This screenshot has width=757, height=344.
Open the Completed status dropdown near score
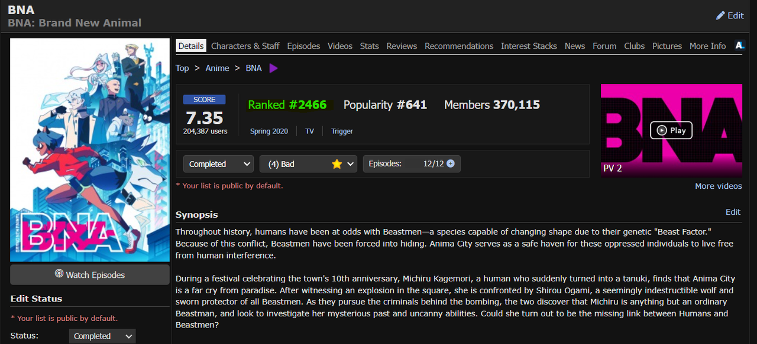[x=218, y=164]
